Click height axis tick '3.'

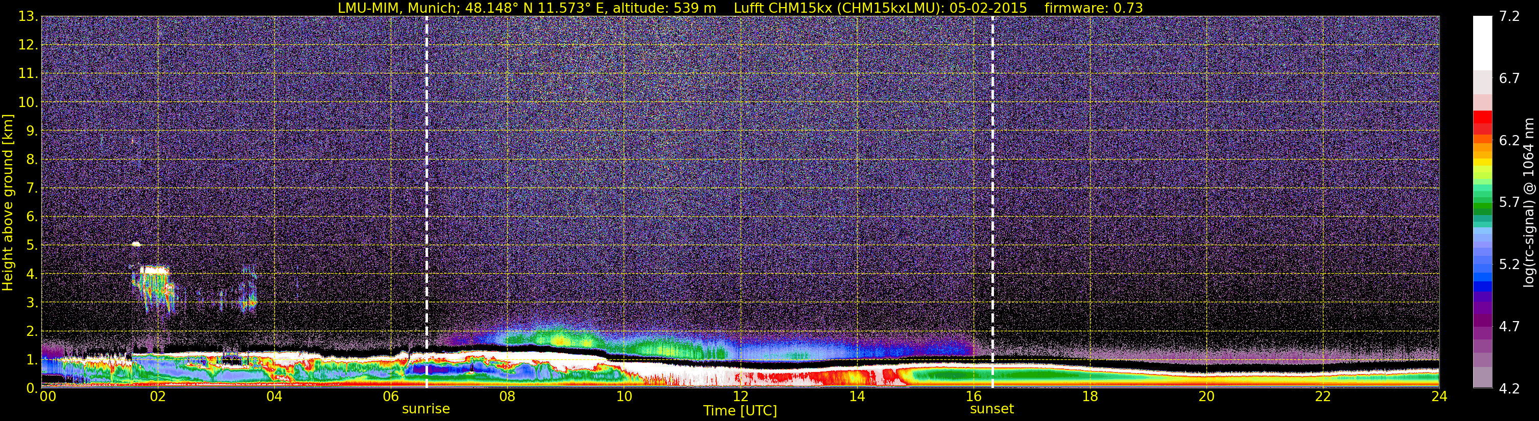pyautogui.click(x=31, y=303)
